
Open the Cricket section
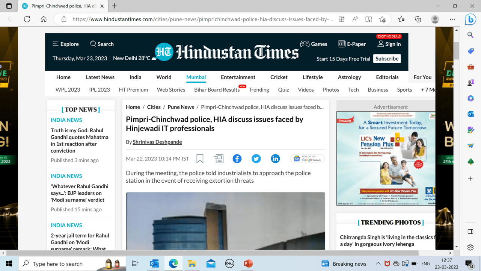click(x=279, y=77)
